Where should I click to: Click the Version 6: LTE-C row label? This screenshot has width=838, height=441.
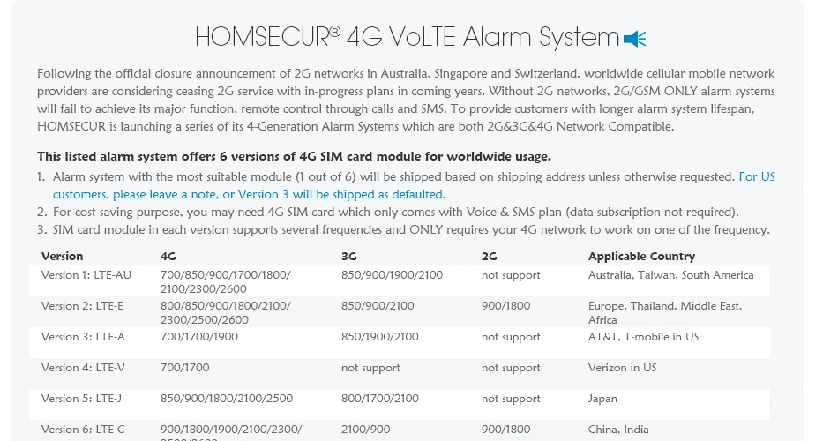point(83,430)
